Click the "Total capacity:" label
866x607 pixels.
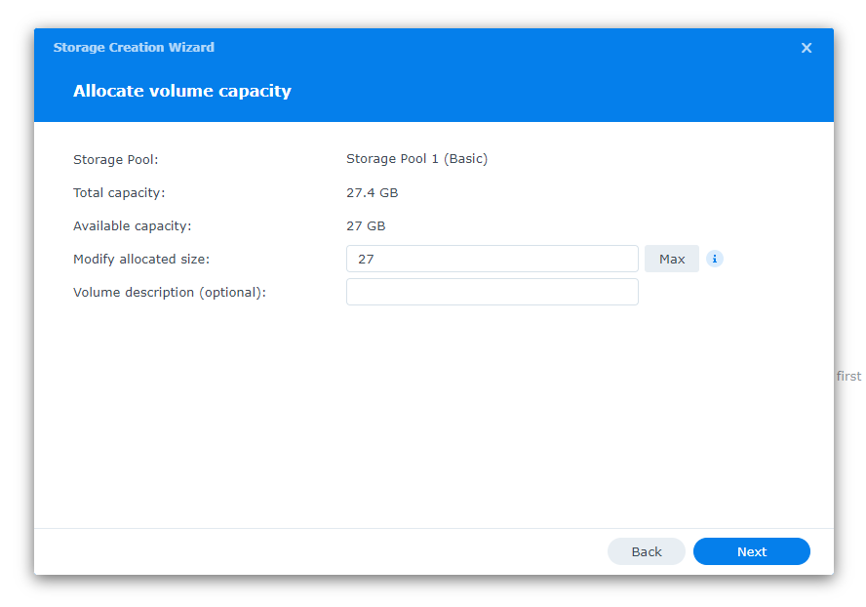(x=119, y=192)
